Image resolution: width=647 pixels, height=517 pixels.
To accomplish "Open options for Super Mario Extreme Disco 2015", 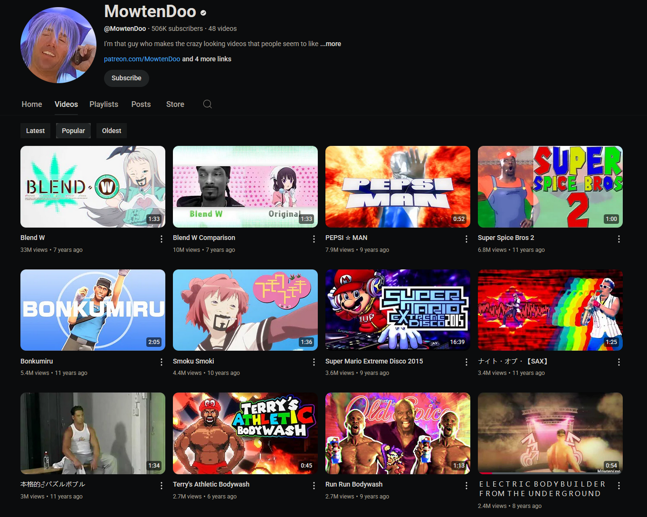I will (x=466, y=362).
